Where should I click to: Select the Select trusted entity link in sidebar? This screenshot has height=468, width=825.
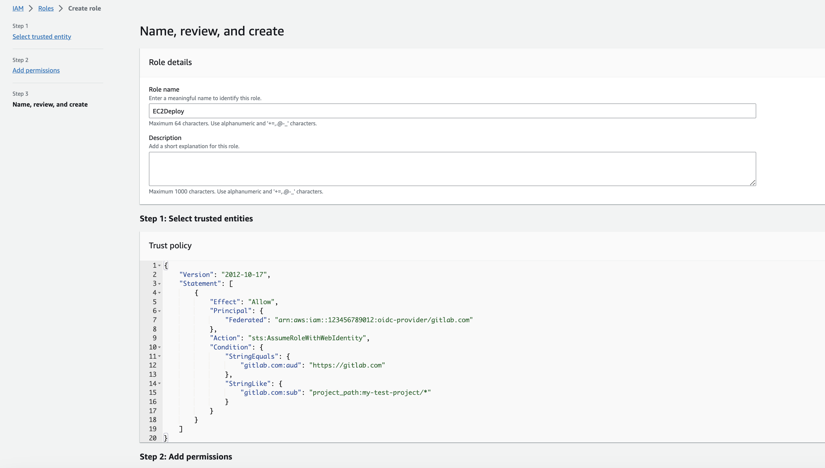pos(41,36)
